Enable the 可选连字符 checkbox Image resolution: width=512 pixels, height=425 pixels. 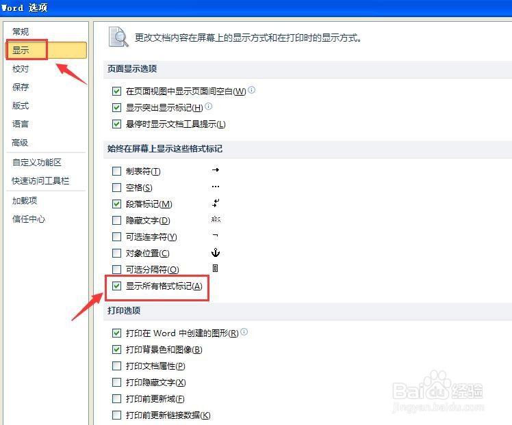(x=116, y=236)
